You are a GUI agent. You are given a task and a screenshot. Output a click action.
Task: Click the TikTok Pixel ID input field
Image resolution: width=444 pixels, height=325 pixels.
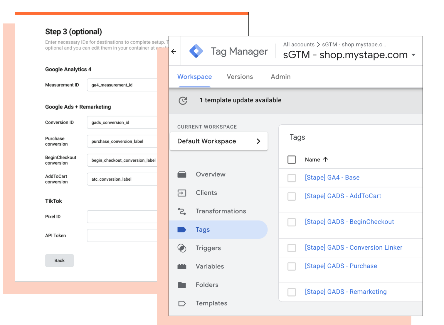(x=122, y=216)
